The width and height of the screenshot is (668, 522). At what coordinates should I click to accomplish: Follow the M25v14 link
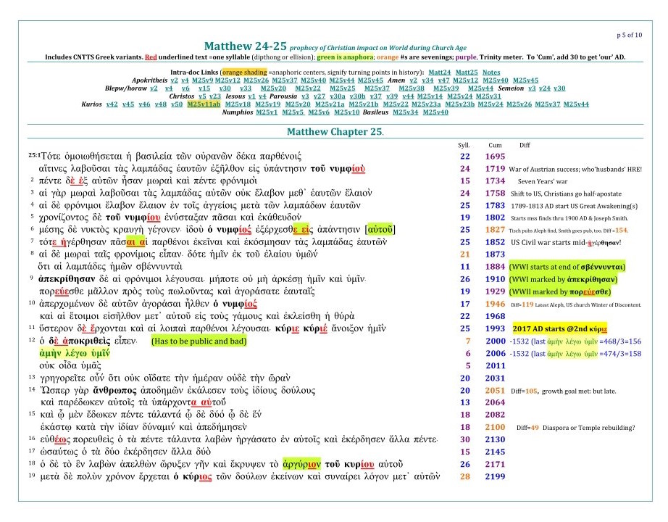[430, 96]
